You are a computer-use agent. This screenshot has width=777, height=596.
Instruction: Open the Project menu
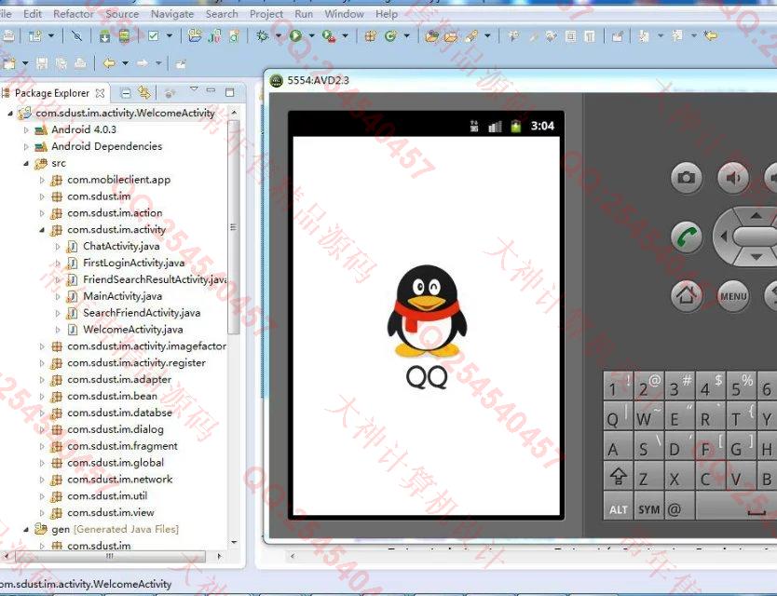[266, 14]
